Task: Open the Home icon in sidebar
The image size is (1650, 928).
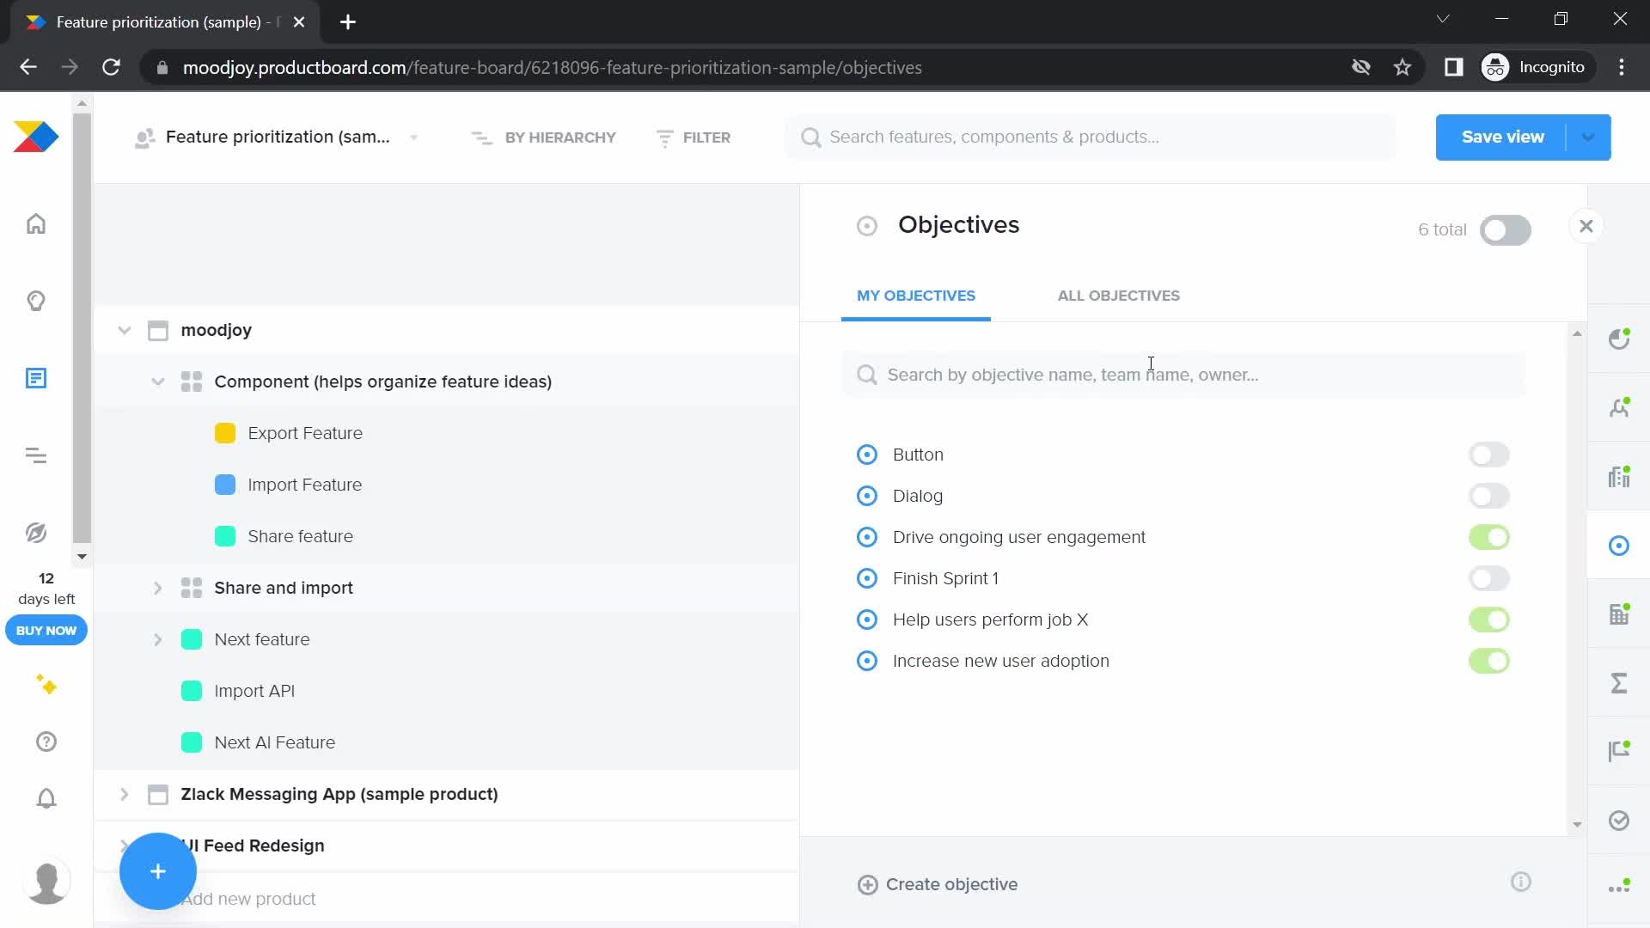Action: click(36, 223)
